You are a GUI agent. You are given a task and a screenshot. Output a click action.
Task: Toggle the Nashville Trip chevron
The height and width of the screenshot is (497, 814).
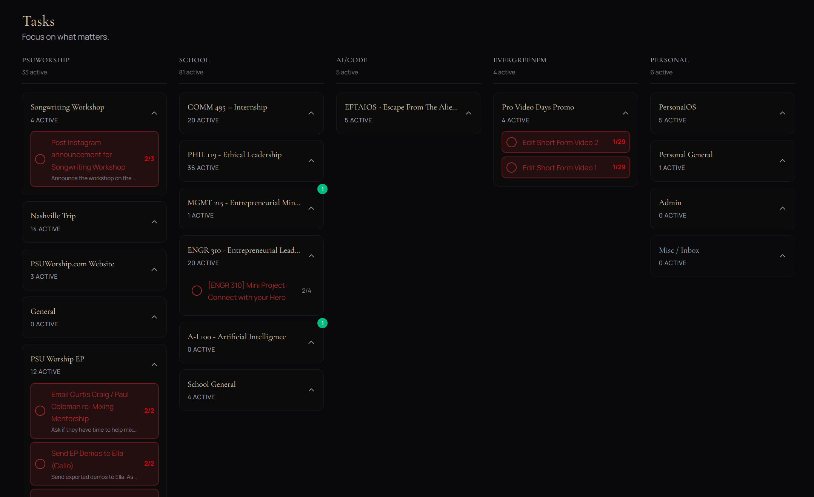tap(154, 222)
